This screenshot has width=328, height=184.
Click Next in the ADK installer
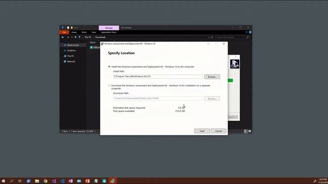coord(202,131)
